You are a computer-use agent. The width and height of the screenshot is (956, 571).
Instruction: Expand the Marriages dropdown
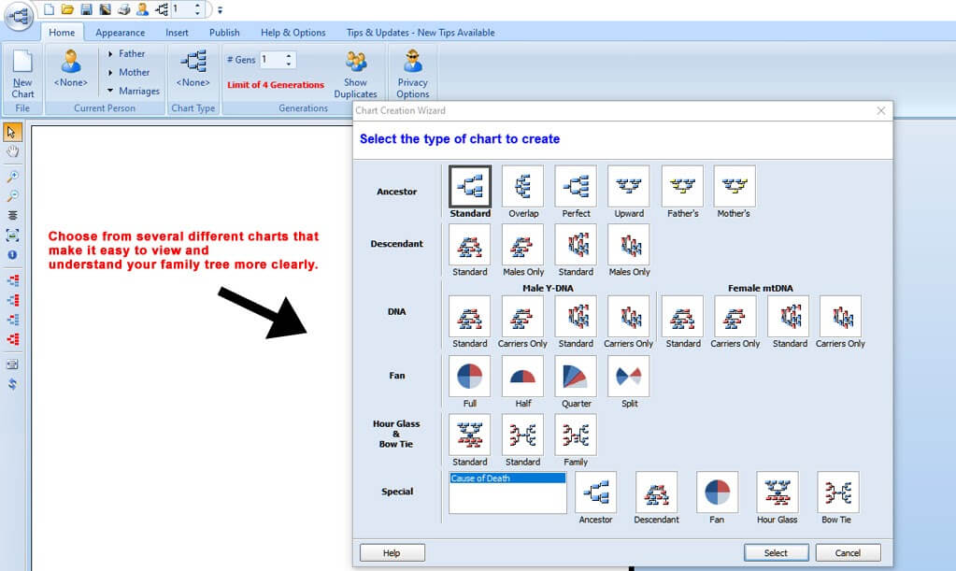pyautogui.click(x=133, y=91)
